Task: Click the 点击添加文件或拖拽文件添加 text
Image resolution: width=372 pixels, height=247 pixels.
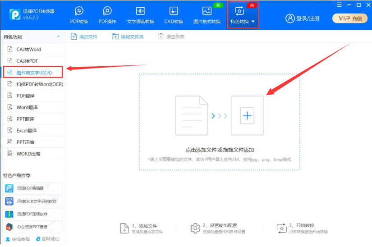Action: tap(220, 150)
